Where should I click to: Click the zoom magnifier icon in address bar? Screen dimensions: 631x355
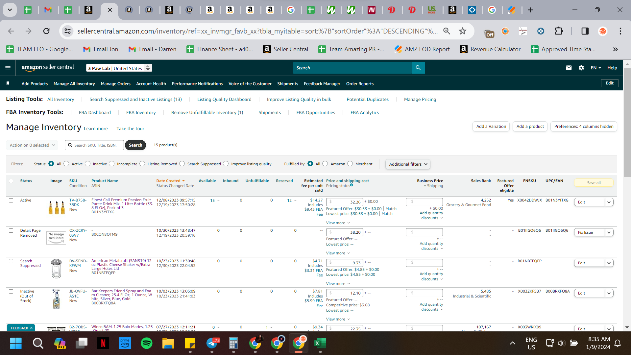coord(447,31)
